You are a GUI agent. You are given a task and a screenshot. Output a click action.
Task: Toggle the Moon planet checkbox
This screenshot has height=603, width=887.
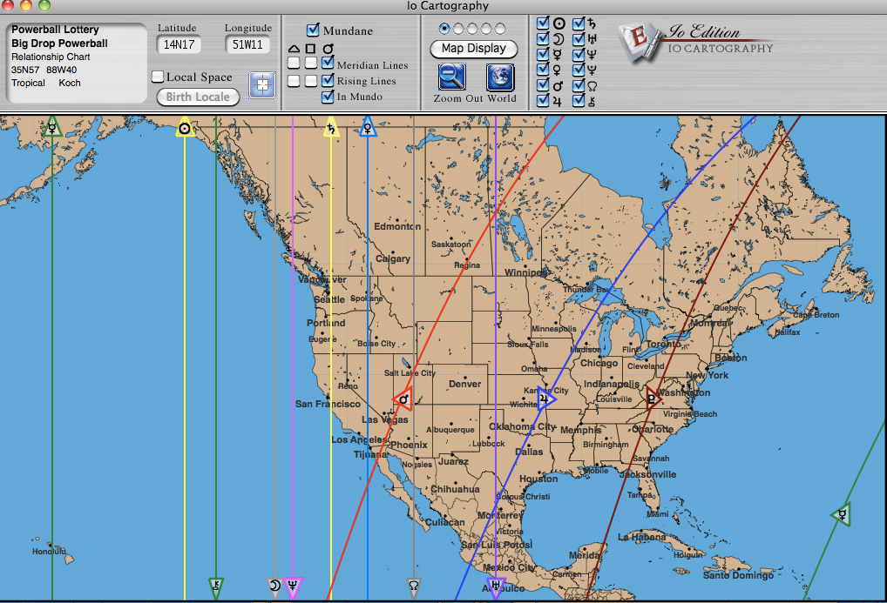coord(543,39)
